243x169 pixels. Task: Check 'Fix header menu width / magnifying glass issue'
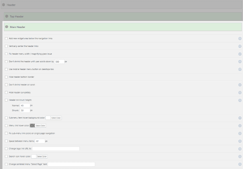coord(6,54)
